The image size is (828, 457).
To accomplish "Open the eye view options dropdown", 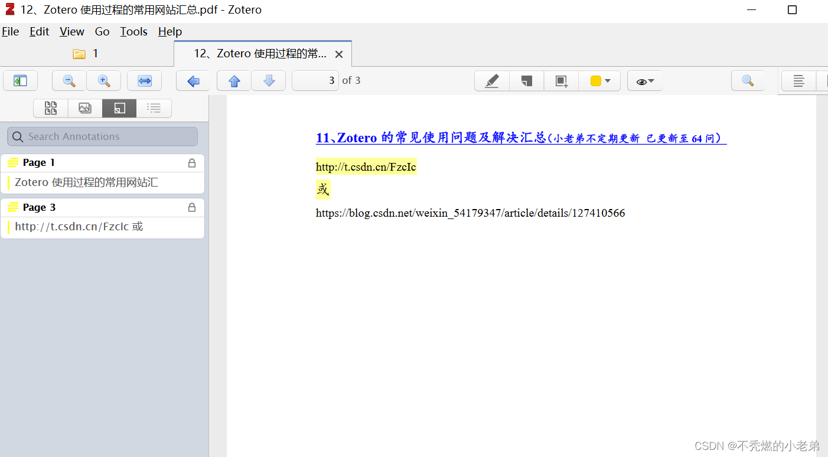I will pyautogui.click(x=645, y=81).
